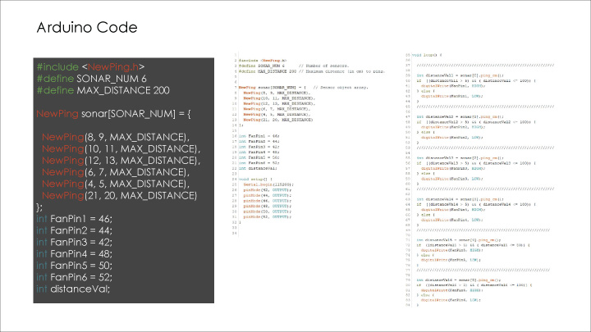This screenshot has height=332, width=591.
Task: Select the NewPing sonar[SONAR_NUM] declaration
Action: click(103, 113)
